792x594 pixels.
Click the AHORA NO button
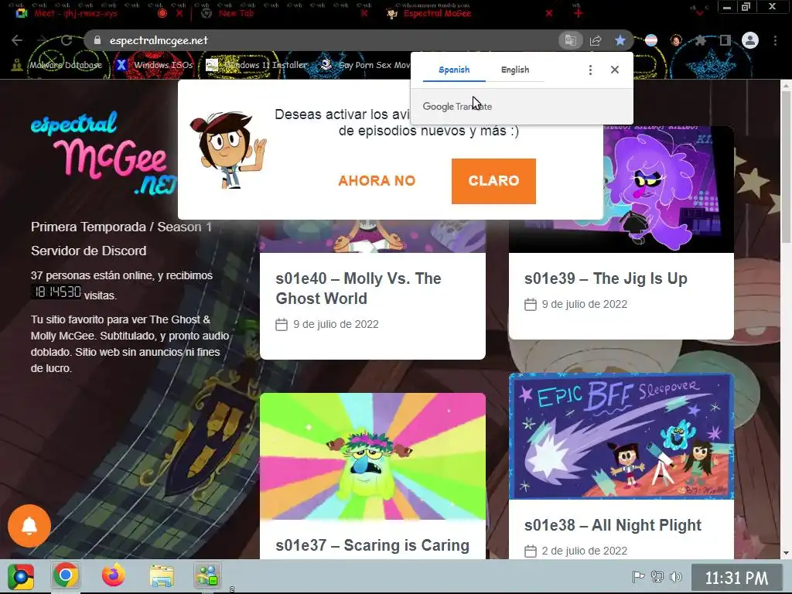pyautogui.click(x=377, y=181)
